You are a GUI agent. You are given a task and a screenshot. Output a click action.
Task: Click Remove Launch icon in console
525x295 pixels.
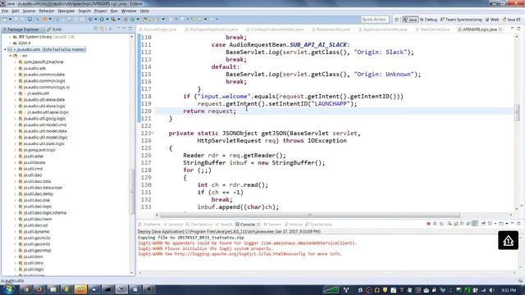pos(435,224)
